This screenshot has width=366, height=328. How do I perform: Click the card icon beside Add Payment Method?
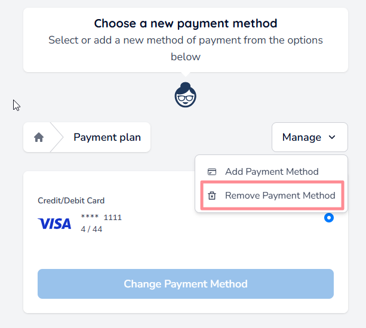[212, 172]
